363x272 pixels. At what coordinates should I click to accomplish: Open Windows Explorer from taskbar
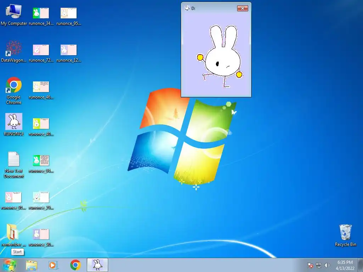pos(32,265)
